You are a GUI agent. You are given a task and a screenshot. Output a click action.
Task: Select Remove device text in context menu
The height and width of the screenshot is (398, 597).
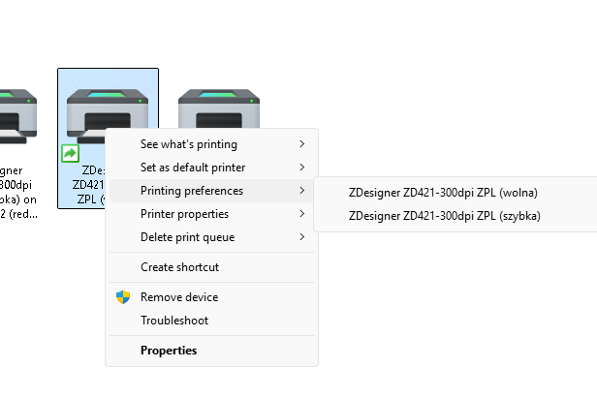coord(179,297)
